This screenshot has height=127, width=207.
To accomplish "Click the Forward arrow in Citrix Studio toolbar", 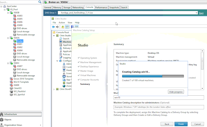I will (57, 27).
